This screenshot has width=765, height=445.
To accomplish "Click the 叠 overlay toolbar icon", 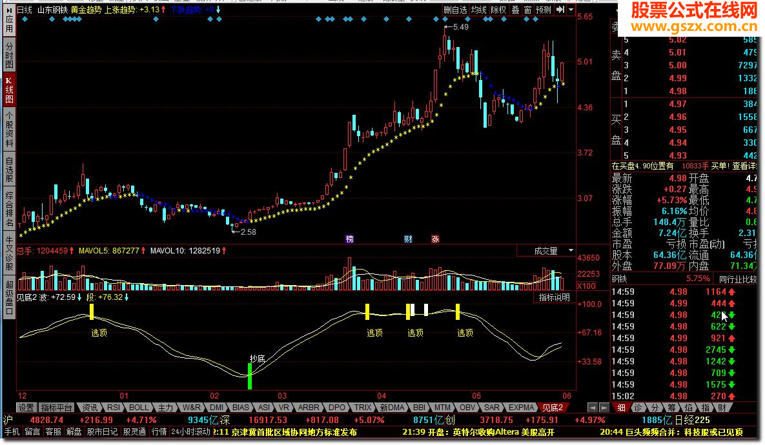I will click(x=515, y=10).
